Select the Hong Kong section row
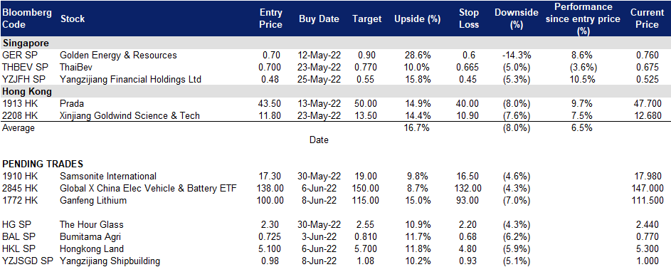 tap(336, 91)
